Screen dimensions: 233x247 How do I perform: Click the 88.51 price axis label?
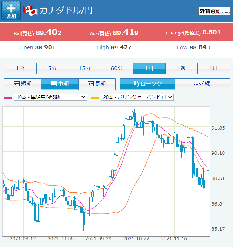pyautogui.click(x=218, y=178)
